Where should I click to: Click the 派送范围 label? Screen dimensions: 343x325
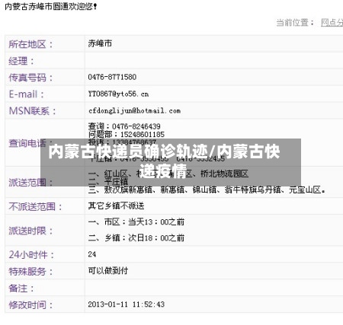coord(30,182)
